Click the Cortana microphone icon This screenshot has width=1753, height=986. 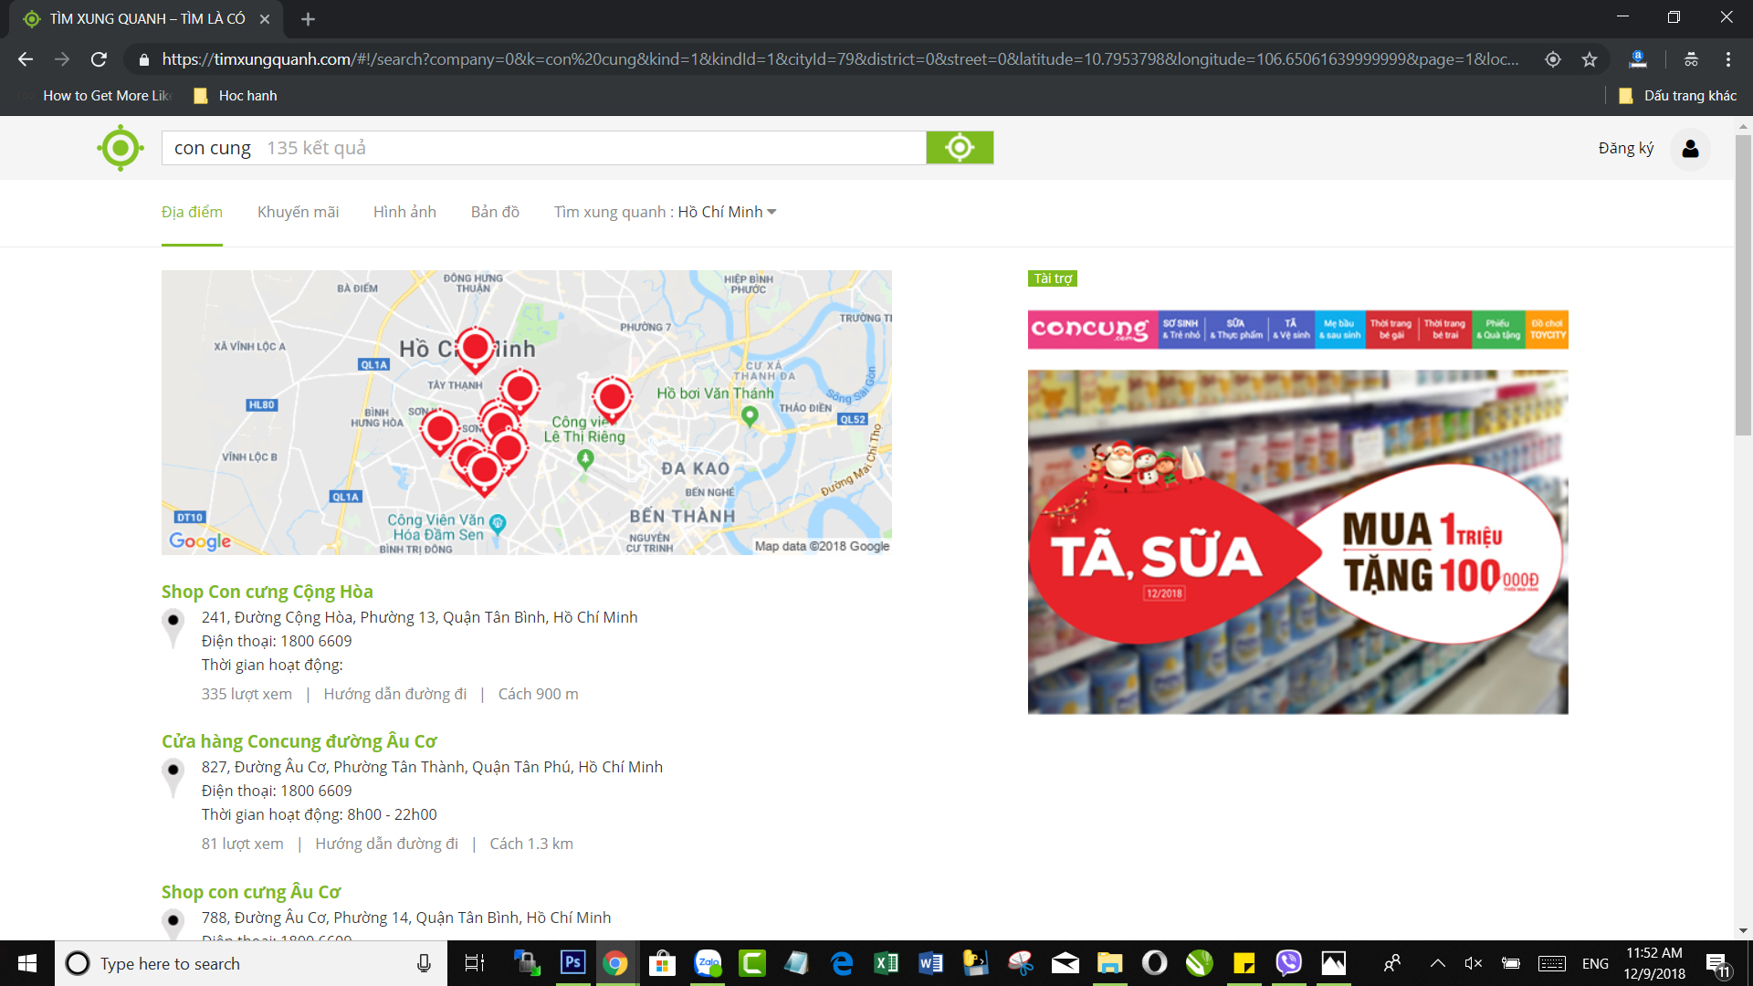point(424,963)
